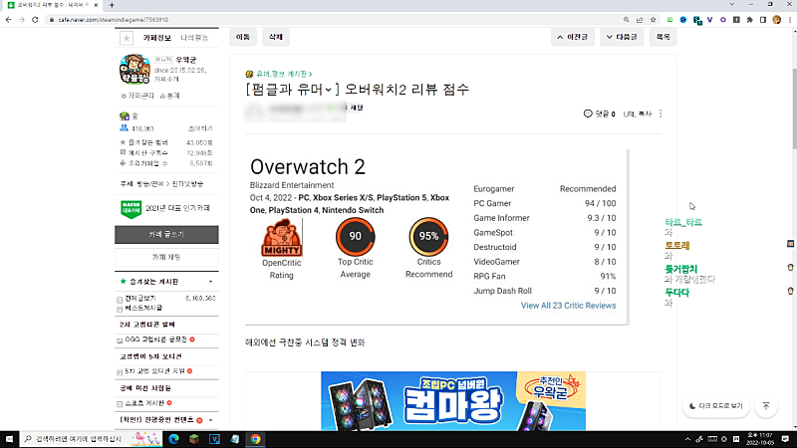The image size is (797, 448).
Task: Click 카페관리 management link
Action: click(137, 96)
